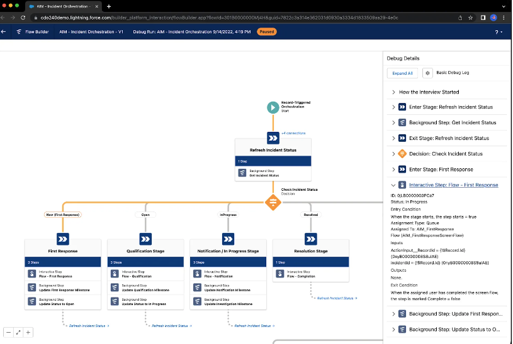Open the Interactive Step: Flow - First Response link
The height and width of the screenshot is (344, 513).
[x=453, y=185]
